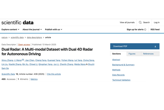Viewport: 164px width, 110px height.
Task: Open the RSS feed link
Action: pyautogui.click(x=155, y=30)
